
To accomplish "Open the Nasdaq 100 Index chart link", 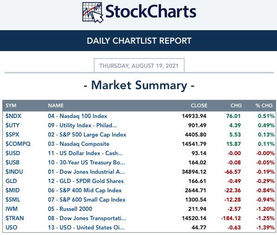I will click(77, 116).
